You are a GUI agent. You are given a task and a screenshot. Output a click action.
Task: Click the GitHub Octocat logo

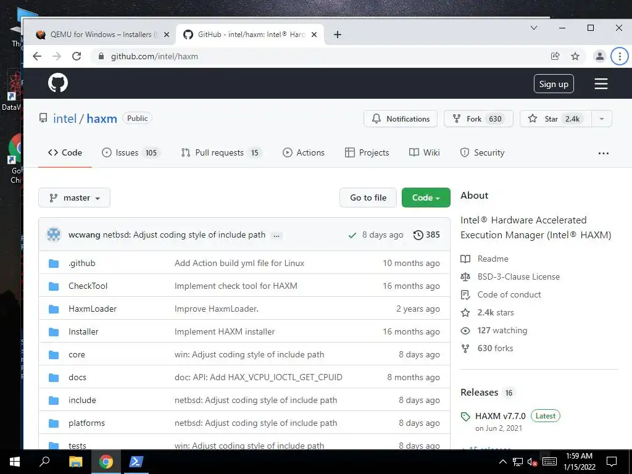pos(58,83)
